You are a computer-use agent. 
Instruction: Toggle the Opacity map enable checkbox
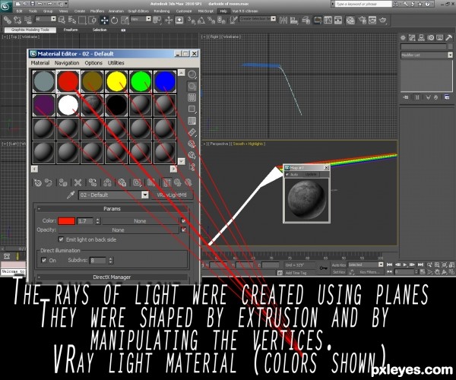tap(183, 230)
